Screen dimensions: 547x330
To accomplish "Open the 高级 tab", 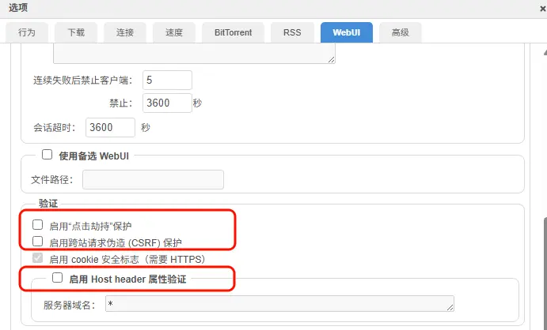I will [400, 32].
